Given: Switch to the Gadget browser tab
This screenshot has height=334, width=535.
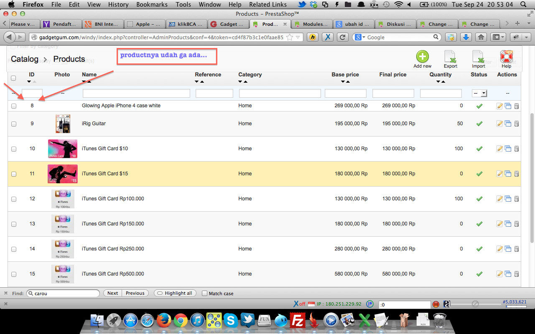Looking at the screenshot, I should click(x=228, y=24).
